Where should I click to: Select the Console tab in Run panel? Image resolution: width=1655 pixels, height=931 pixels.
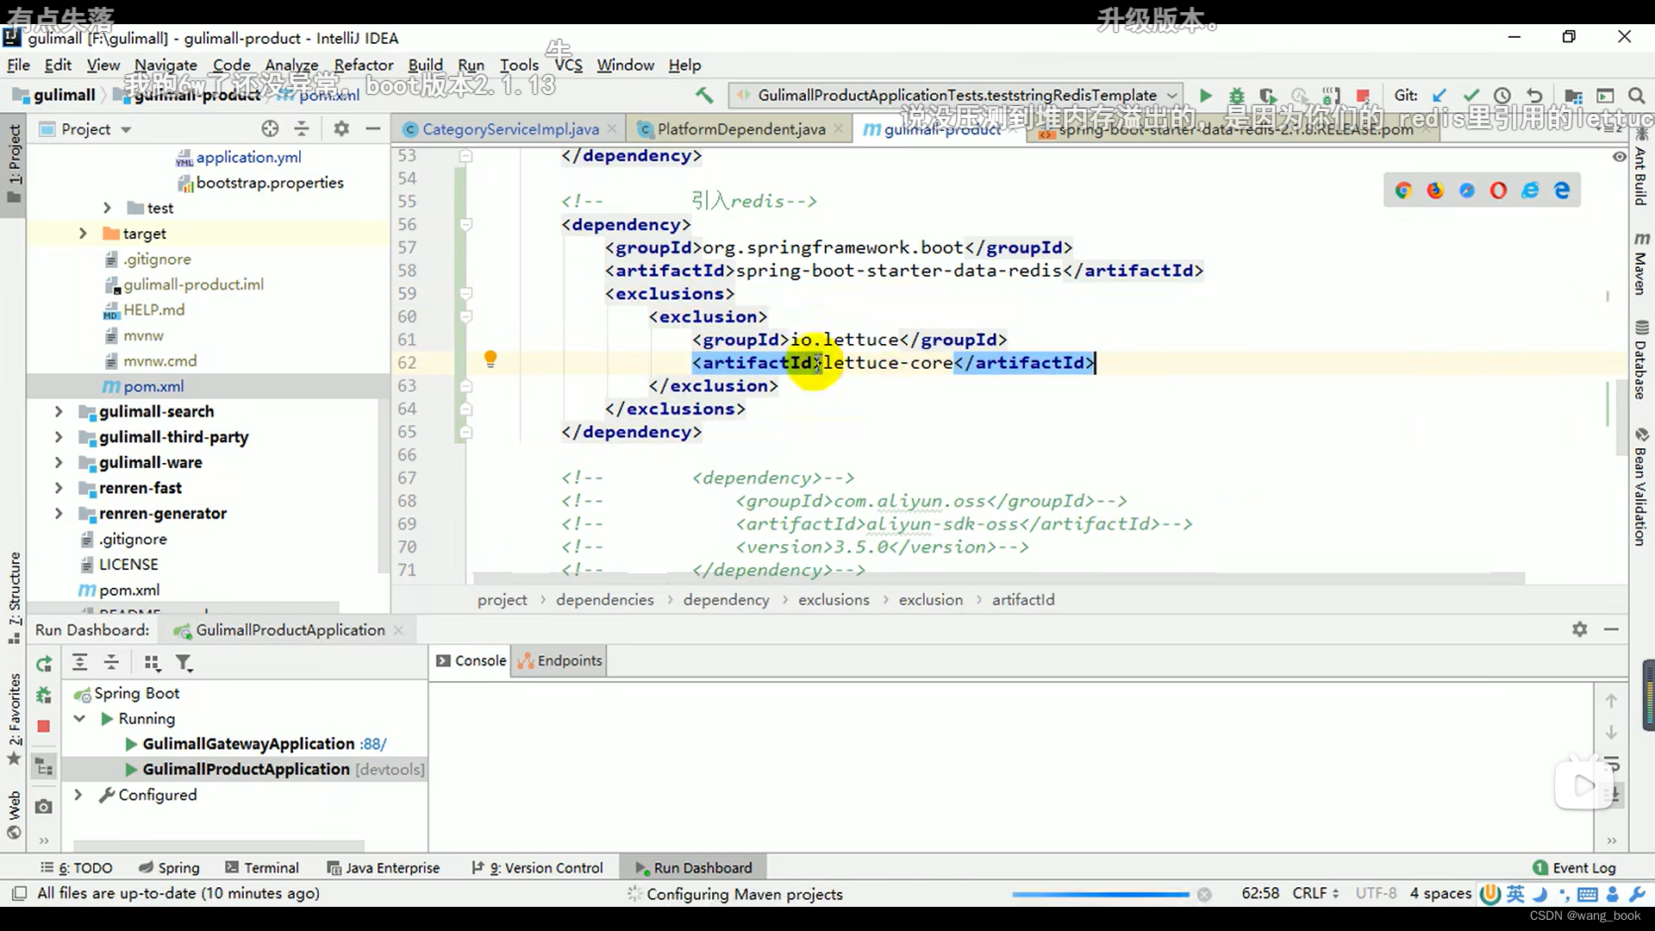pos(479,660)
